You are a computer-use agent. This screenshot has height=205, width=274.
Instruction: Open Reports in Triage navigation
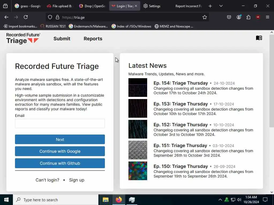pos(93,39)
